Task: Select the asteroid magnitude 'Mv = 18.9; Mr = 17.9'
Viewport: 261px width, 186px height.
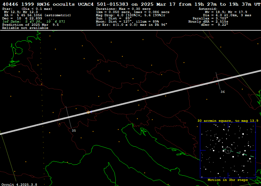Action: 226,12
